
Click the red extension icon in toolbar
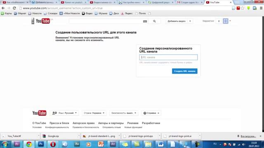(238, 8)
